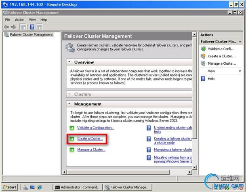Click the vertical scrollbar down arrow
This screenshot has height=192, width=246.
[x=194, y=167]
